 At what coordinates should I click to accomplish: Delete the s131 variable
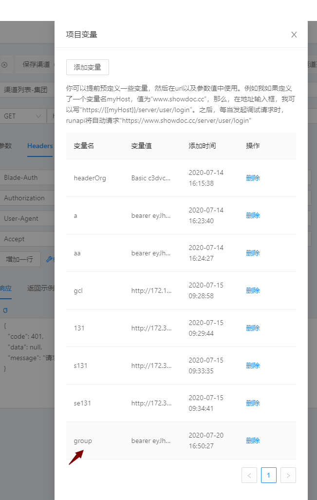[253, 365]
